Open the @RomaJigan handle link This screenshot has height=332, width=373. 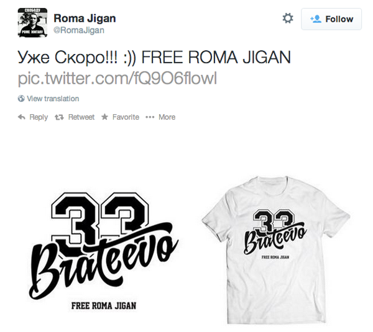pos(79,30)
